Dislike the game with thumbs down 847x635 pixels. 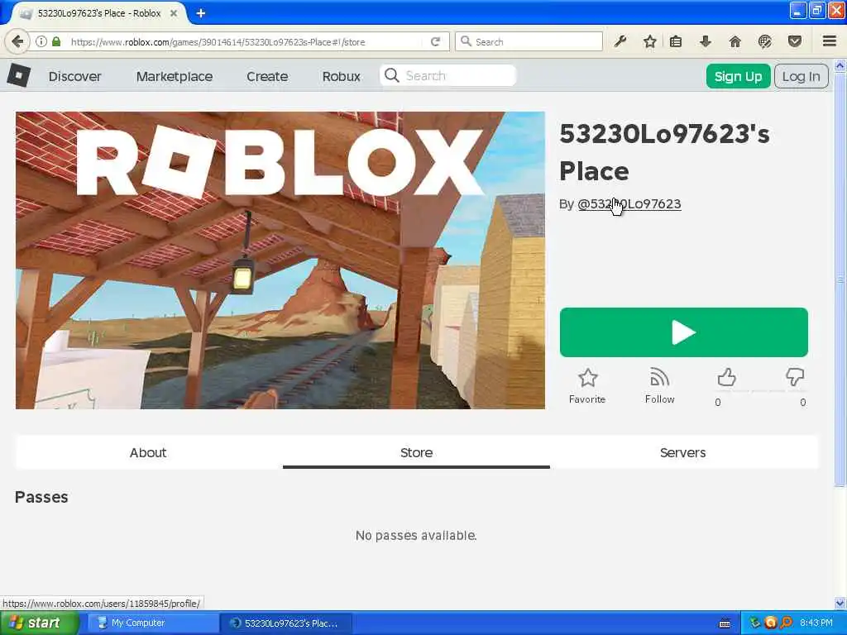pos(795,377)
